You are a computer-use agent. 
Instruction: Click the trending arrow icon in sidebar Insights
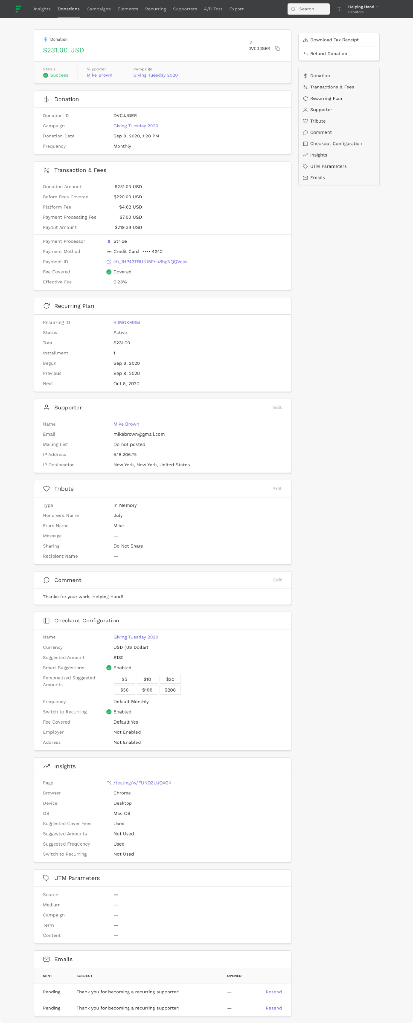pyautogui.click(x=306, y=155)
